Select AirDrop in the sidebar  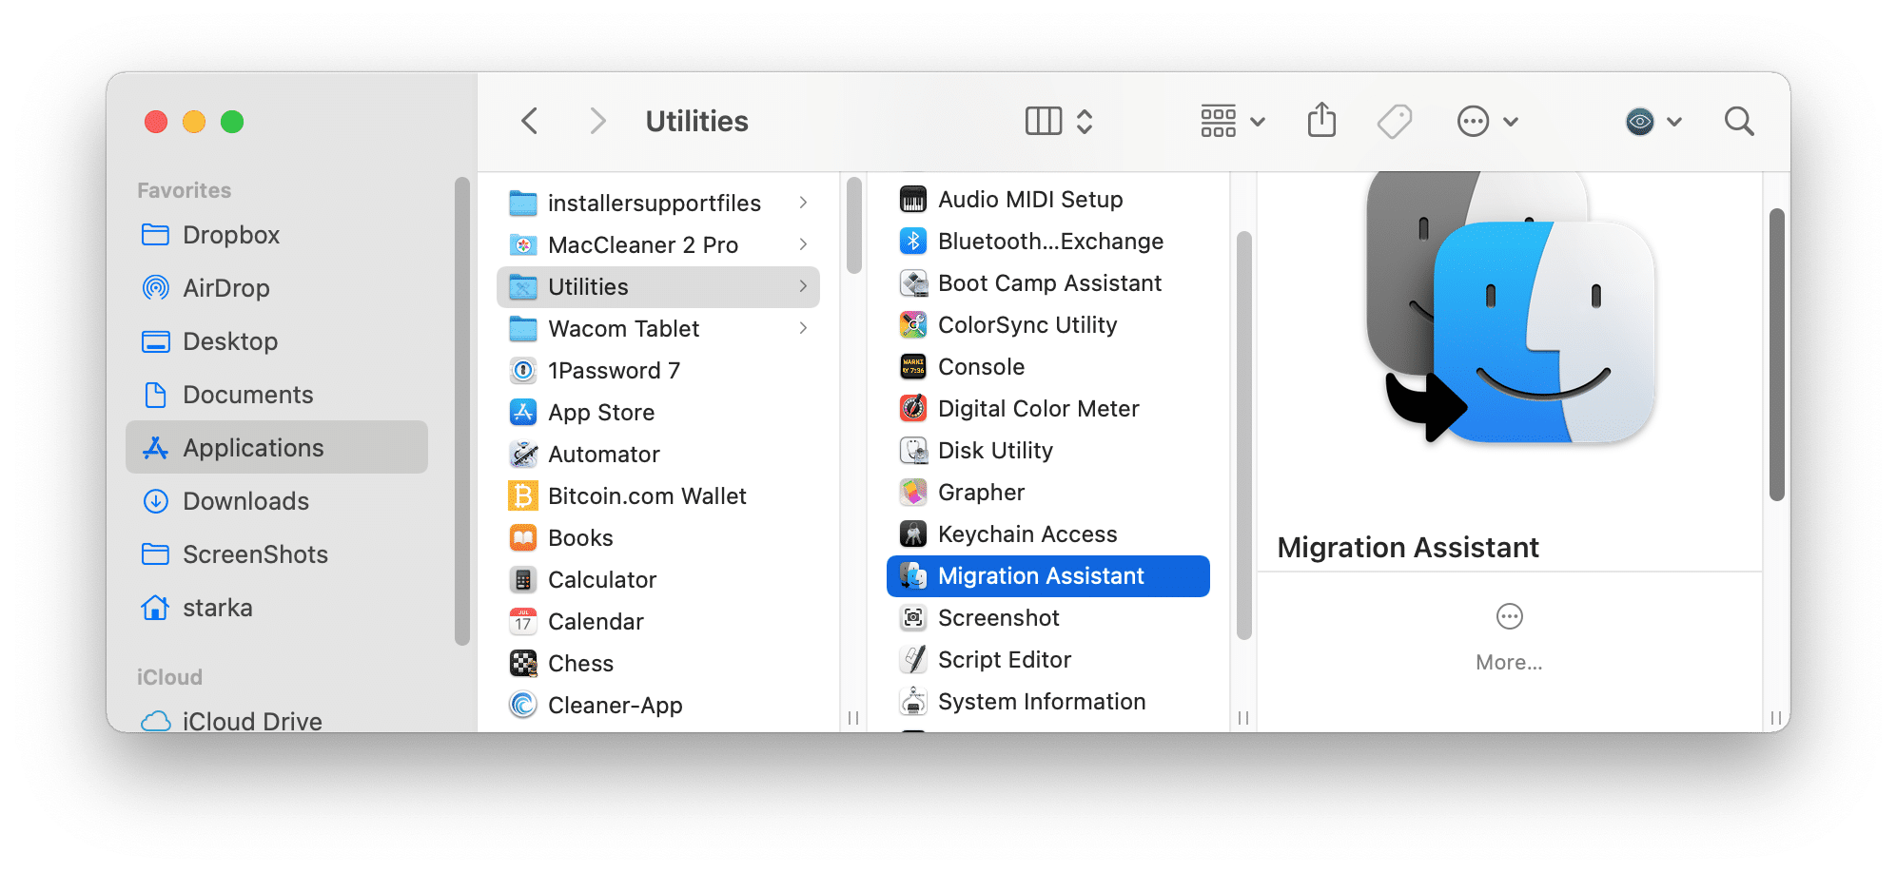[277, 288]
